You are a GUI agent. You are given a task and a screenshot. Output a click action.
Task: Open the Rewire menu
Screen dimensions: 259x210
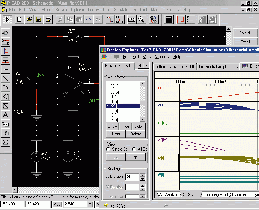point(61,10)
